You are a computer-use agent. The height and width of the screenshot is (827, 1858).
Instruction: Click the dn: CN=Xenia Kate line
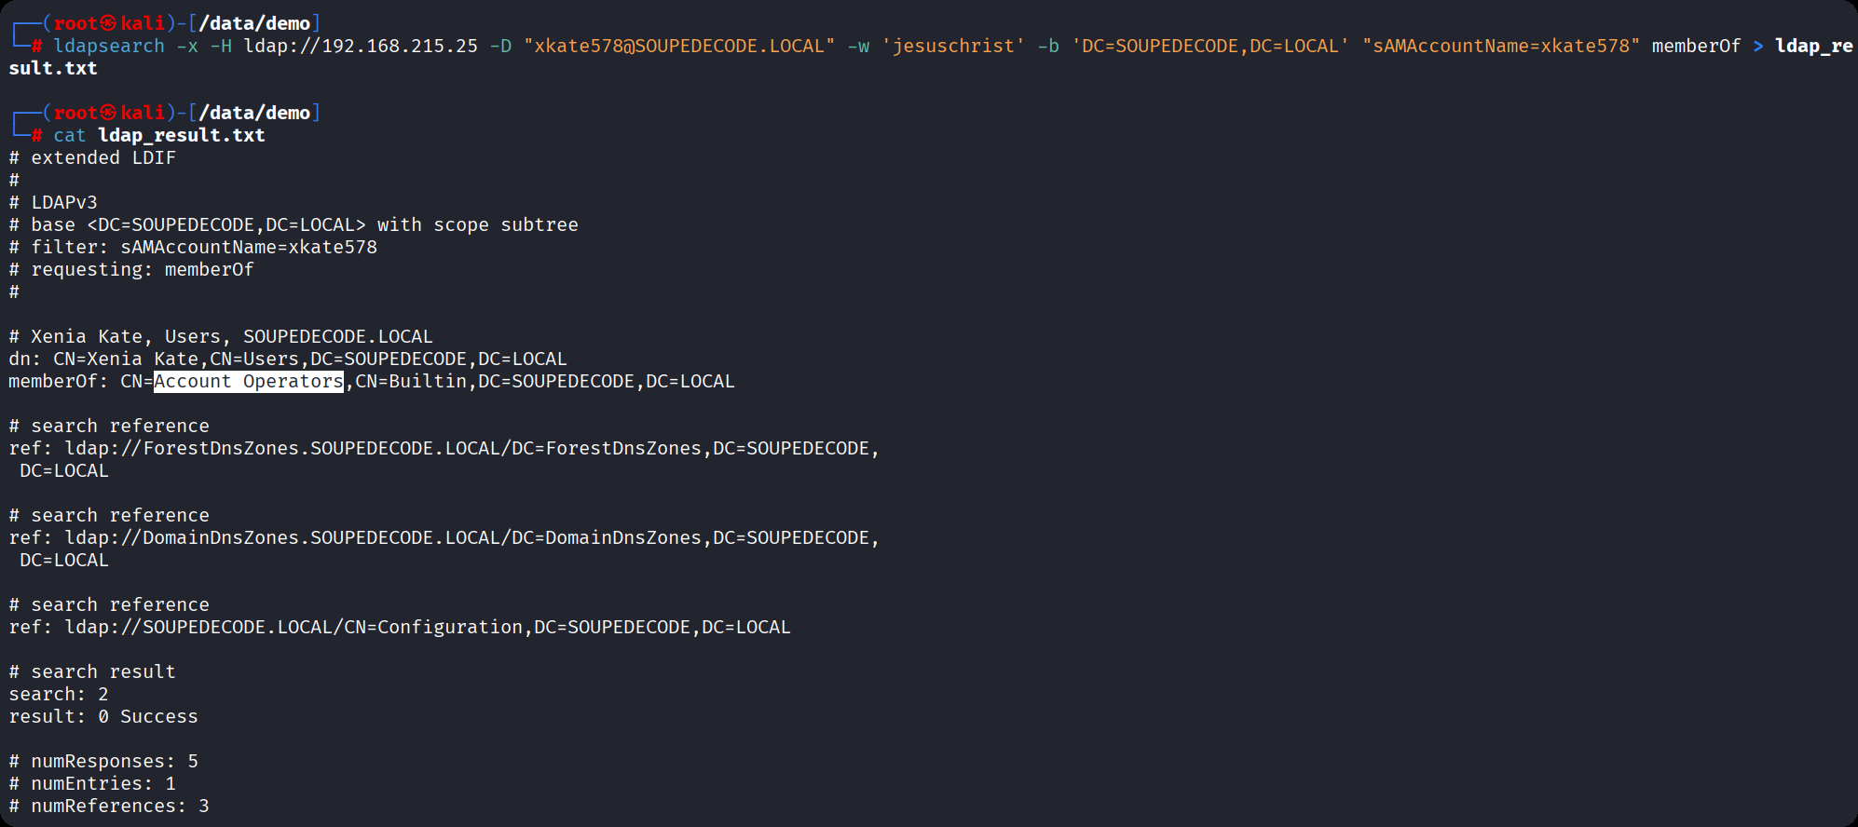[x=288, y=359]
